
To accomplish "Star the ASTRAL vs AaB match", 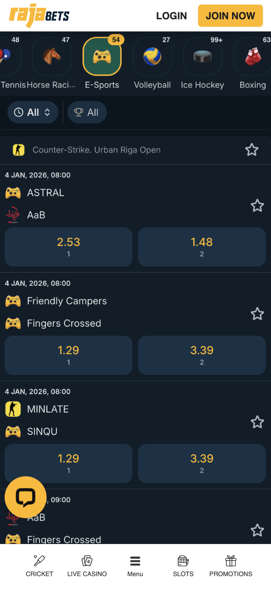I will point(257,205).
